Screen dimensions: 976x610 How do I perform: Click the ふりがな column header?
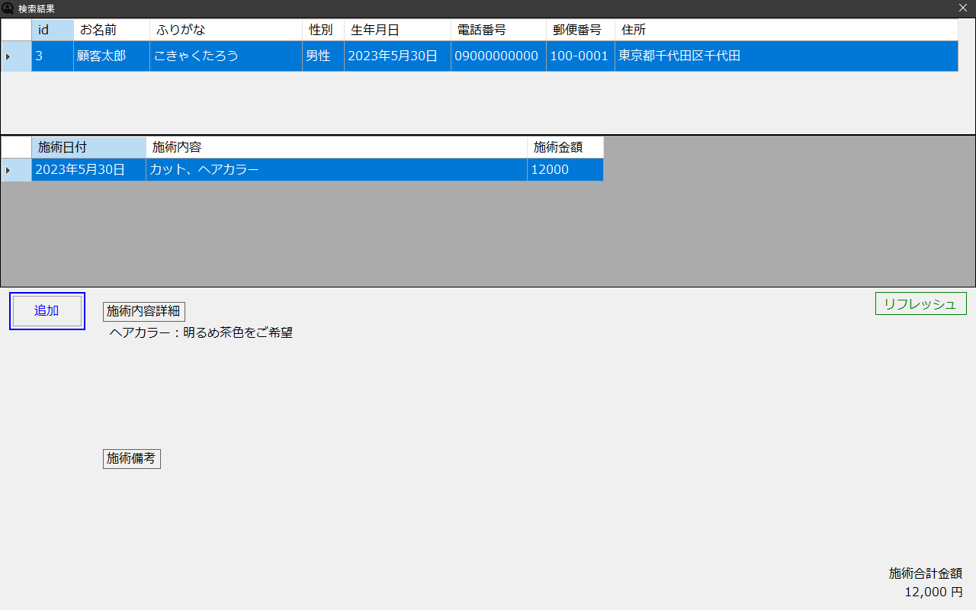pos(226,30)
